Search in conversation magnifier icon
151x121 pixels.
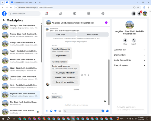click(x=134, y=41)
